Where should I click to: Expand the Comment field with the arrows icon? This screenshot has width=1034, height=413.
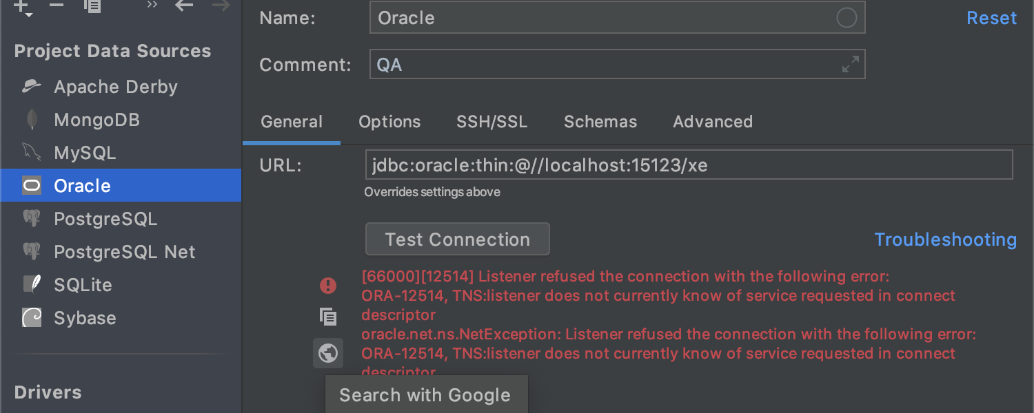point(851,65)
